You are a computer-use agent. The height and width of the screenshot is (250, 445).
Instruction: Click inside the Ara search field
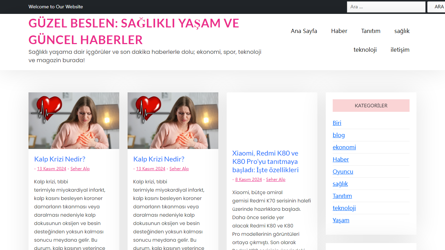[386, 7]
